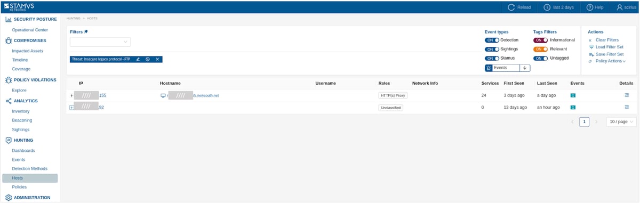Open Detection Methods
Viewport: 640px width, 203px height.
(29, 168)
